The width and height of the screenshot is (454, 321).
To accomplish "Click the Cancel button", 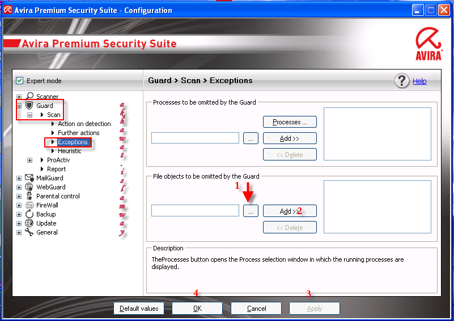I will point(256,309).
